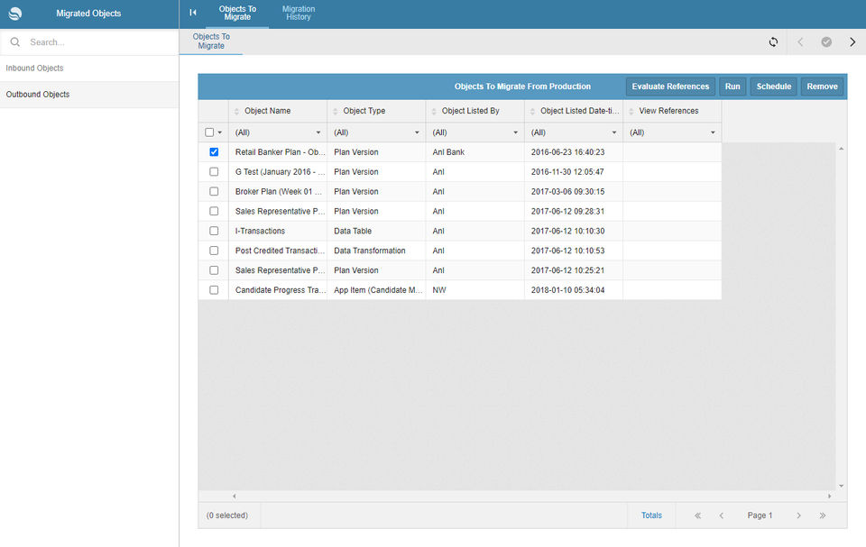Go to the first page of results
Image resolution: width=866 pixels, height=547 pixels.
coord(697,515)
